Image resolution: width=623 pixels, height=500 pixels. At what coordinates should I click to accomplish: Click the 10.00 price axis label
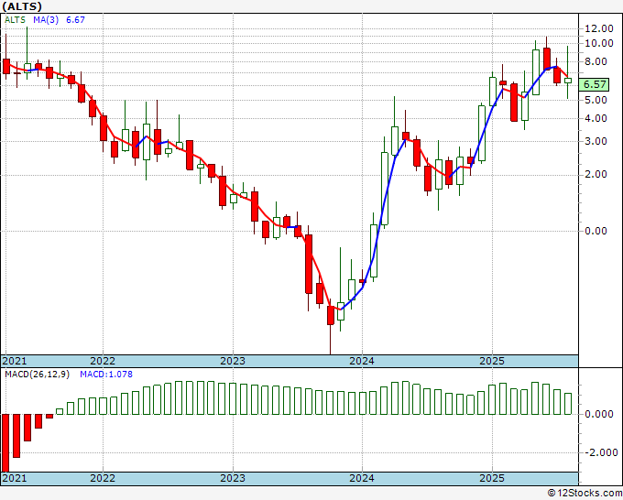click(x=599, y=43)
